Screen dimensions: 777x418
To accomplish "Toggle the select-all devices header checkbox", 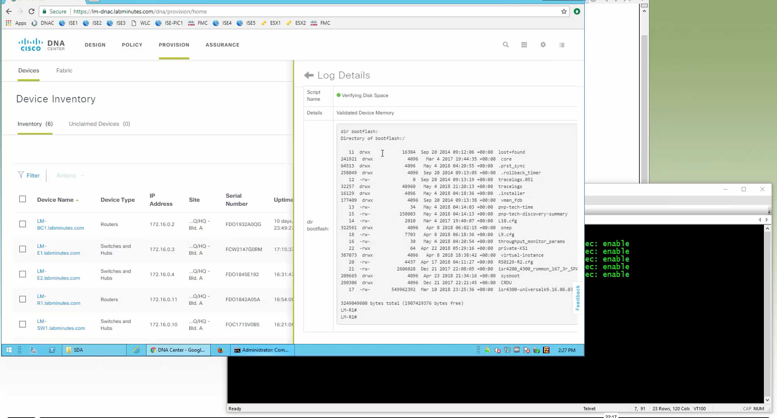I will point(23,199).
